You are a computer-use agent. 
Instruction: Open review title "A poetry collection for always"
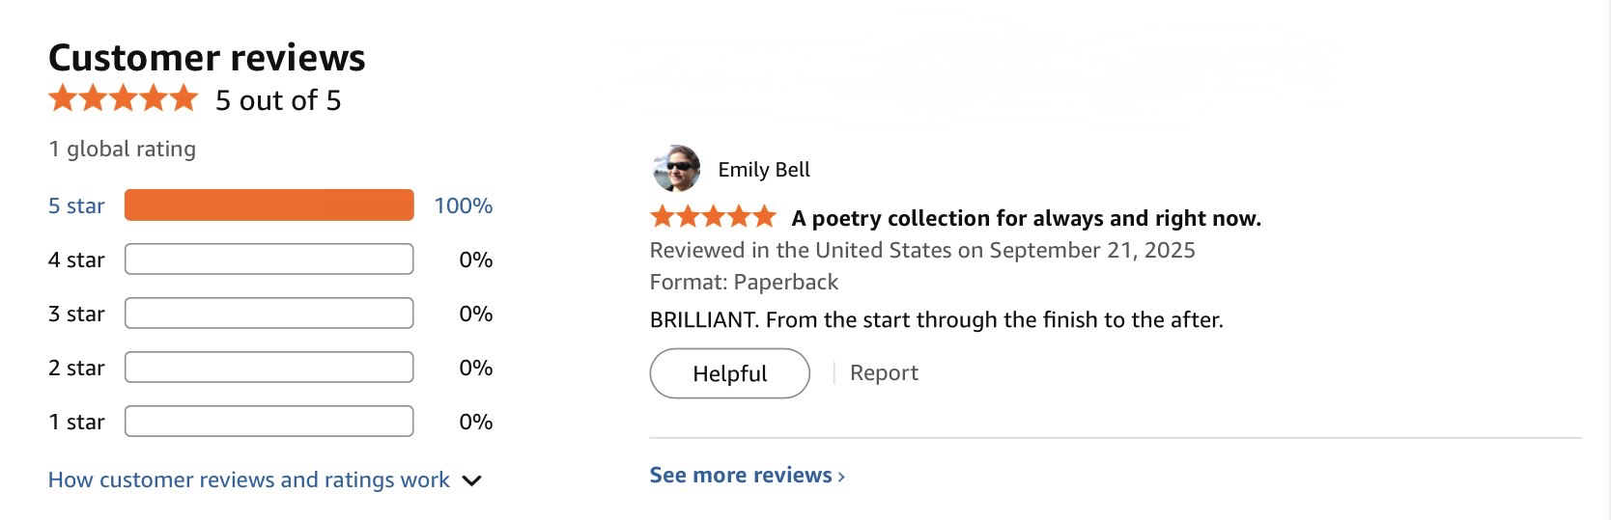(1026, 218)
